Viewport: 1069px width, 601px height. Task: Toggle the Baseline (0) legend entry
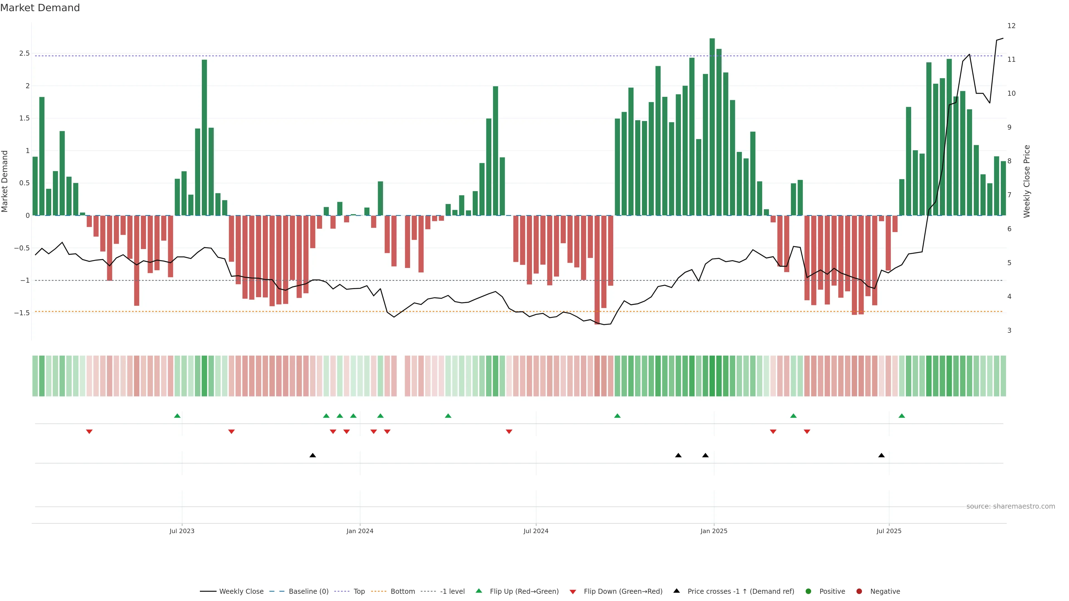[308, 591]
